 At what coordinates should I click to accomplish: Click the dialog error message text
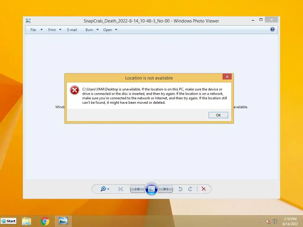click(154, 96)
